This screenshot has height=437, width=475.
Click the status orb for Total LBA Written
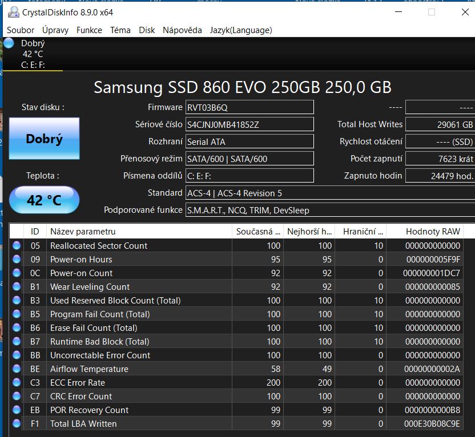coord(17,424)
